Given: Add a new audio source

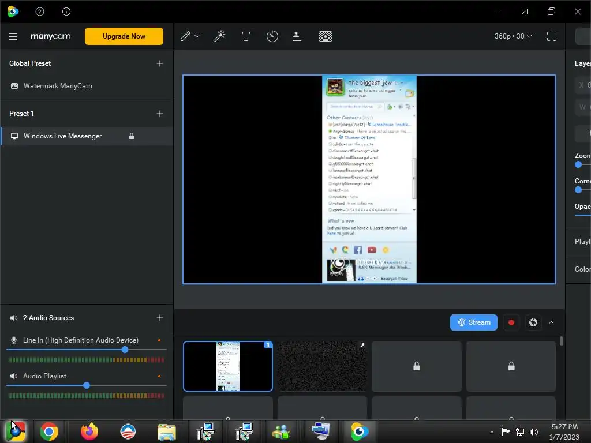Looking at the screenshot, I should click(x=160, y=318).
